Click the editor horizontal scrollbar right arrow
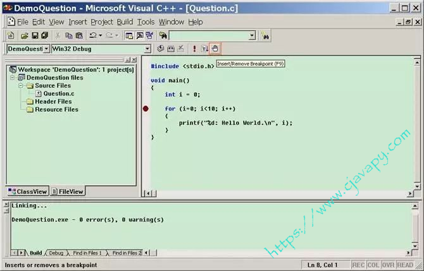This screenshot has width=424, height=271. 410,193
